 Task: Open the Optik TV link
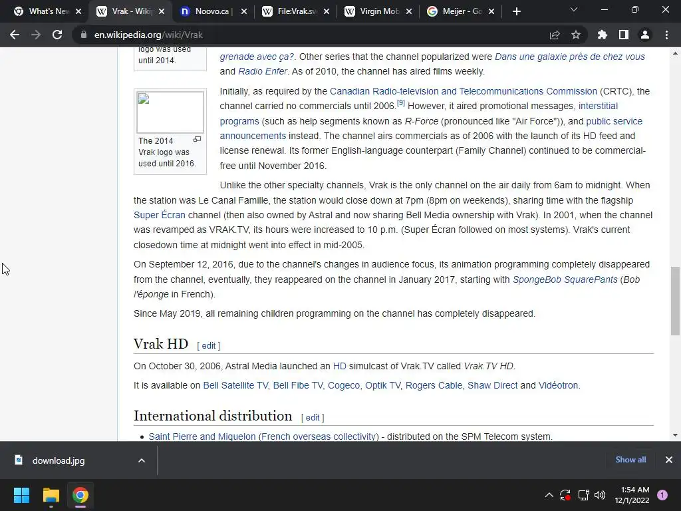click(382, 385)
